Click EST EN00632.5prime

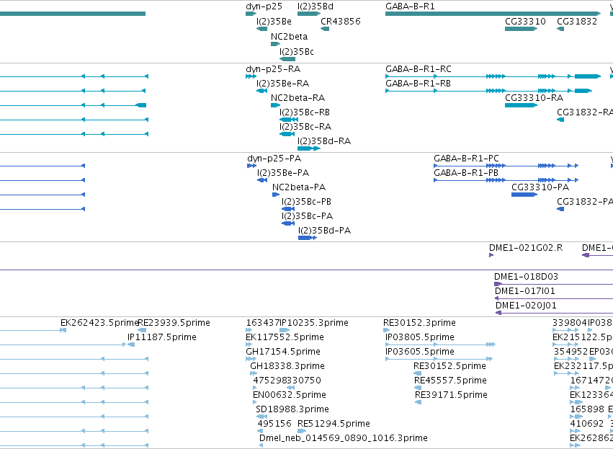coord(290,395)
